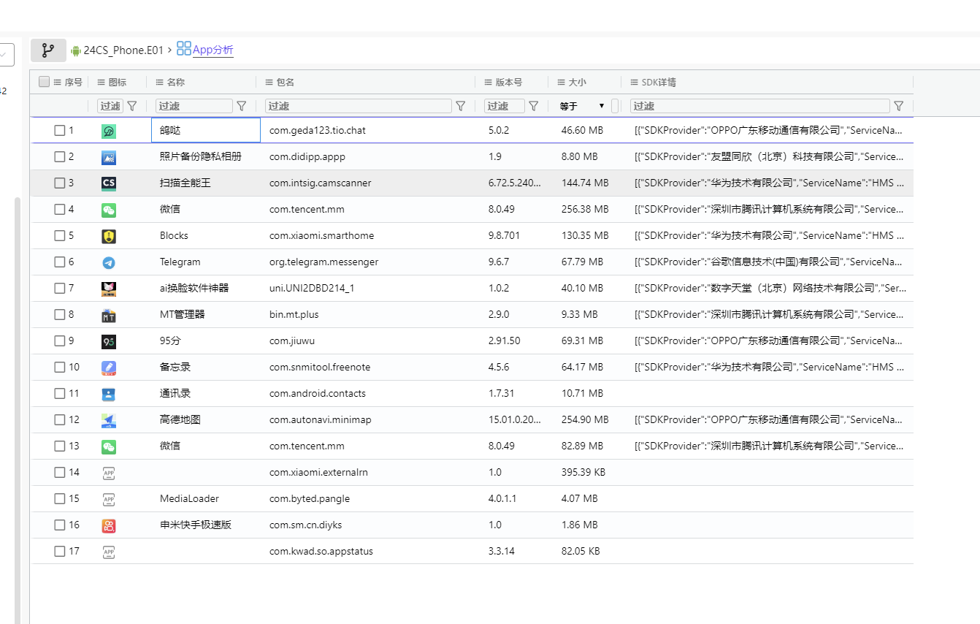Click the org.telegram.messenger package cell
The image size is (980, 624).
[370, 262]
